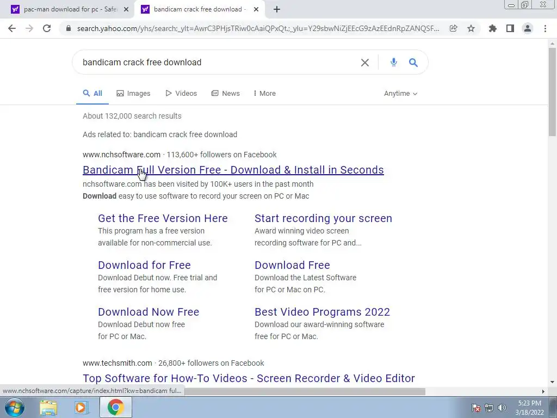The image size is (557, 418).
Task: Open the Anytime filter dropdown
Action: pyautogui.click(x=401, y=94)
